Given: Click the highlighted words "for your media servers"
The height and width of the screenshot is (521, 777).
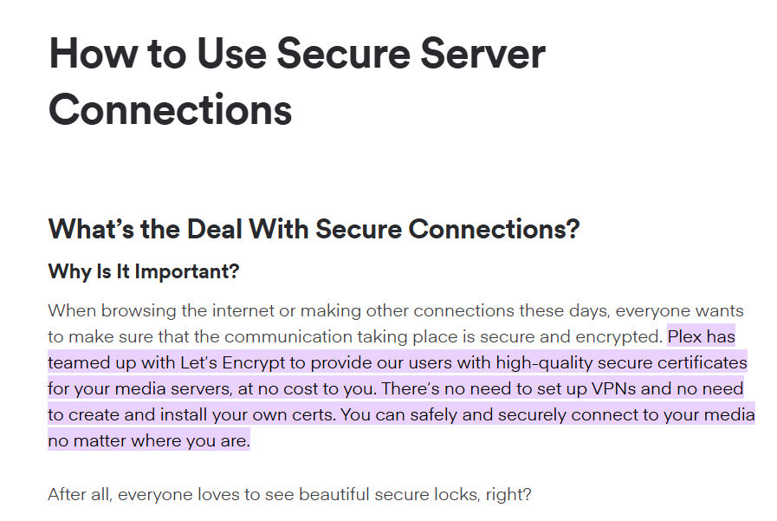Looking at the screenshot, I should pyautogui.click(x=139, y=388).
